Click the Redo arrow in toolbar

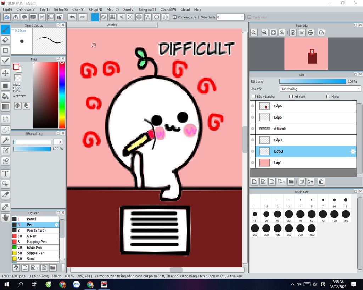[x=82, y=17]
